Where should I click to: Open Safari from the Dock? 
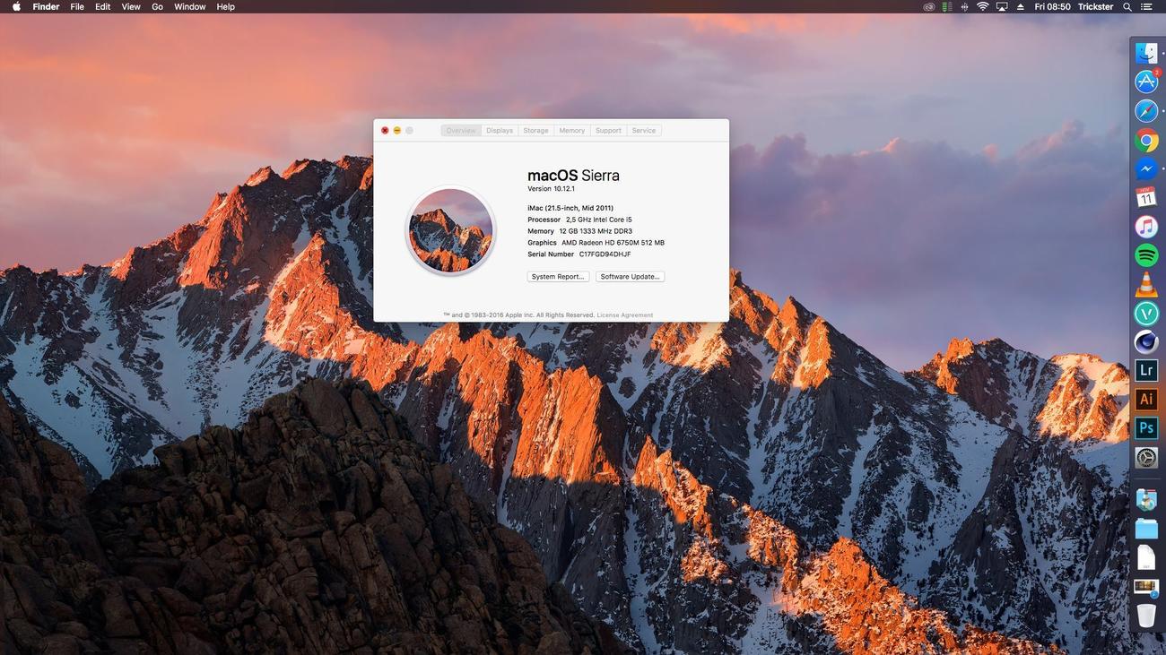tap(1146, 111)
